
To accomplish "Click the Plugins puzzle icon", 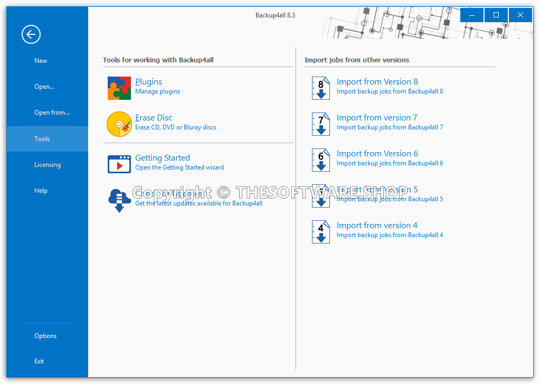I will coord(119,88).
